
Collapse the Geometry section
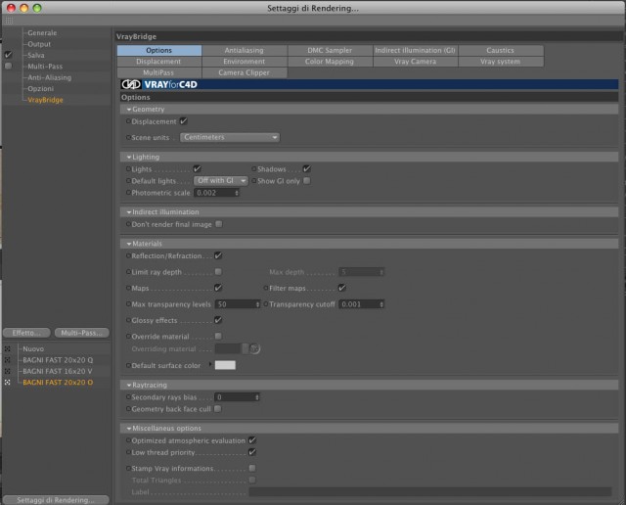pyautogui.click(x=129, y=109)
